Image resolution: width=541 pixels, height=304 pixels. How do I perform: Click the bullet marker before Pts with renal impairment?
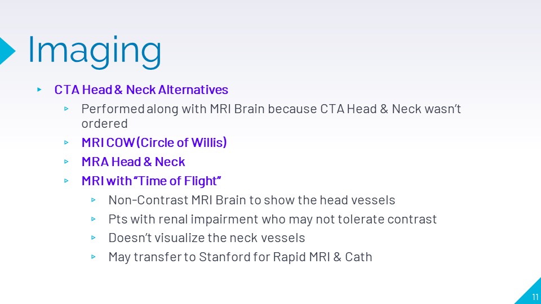coord(94,220)
